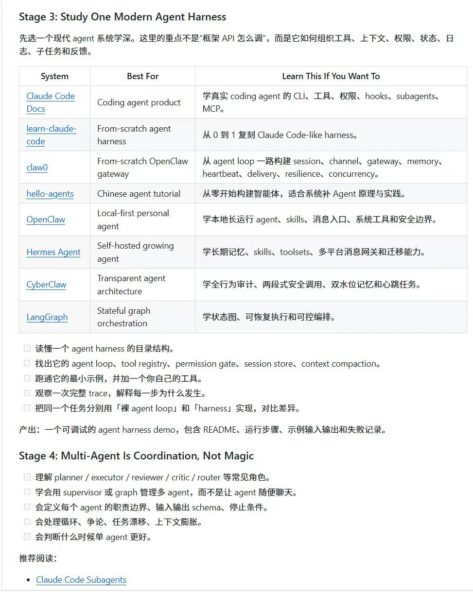Screen dimensions: 473x592
Task: Click the 'Learn This If You Want To' header
Action: [x=331, y=76]
